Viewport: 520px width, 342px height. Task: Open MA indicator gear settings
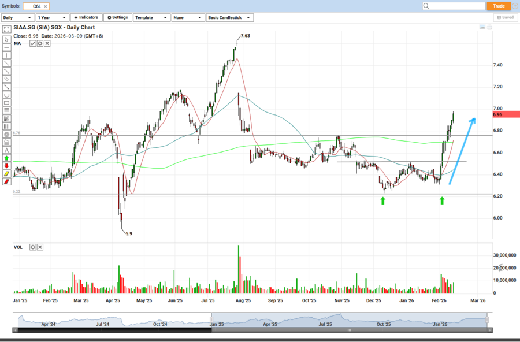pos(40,43)
